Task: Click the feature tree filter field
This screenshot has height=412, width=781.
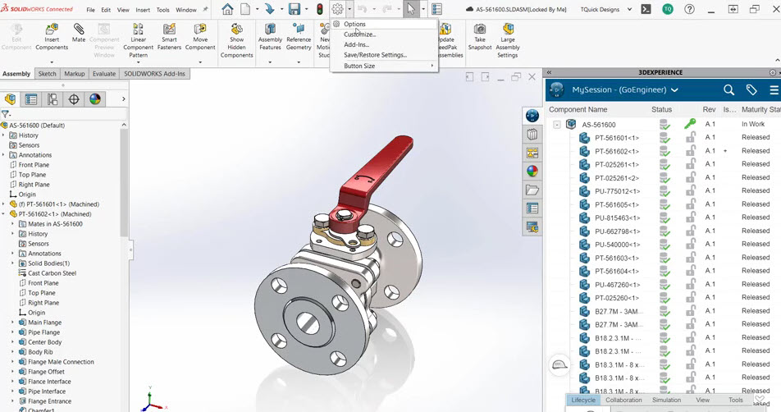Action: tap(62, 114)
